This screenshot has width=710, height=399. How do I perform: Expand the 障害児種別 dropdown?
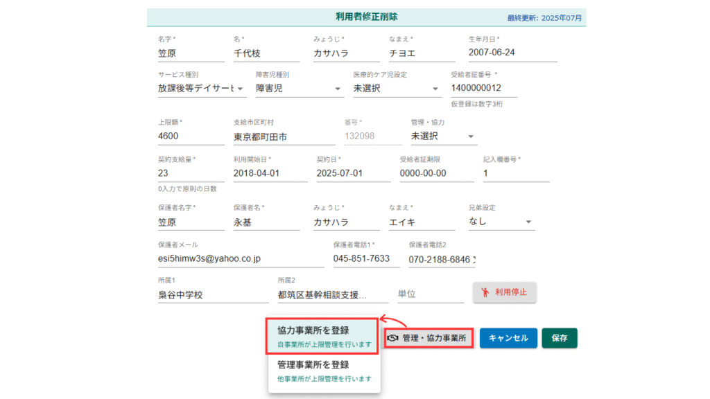[x=300, y=89]
